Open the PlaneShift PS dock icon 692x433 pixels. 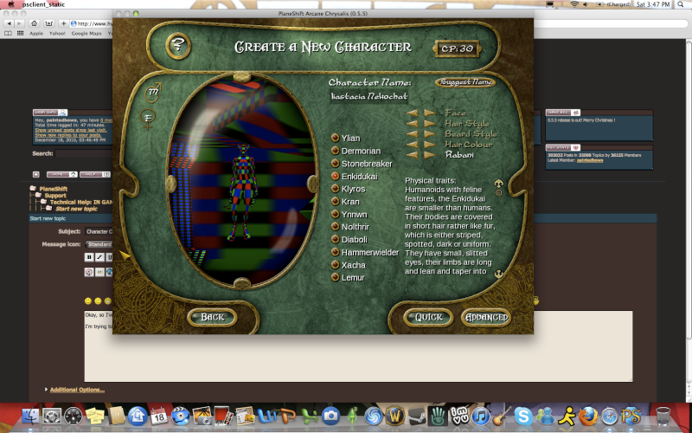pyautogui.click(x=631, y=416)
